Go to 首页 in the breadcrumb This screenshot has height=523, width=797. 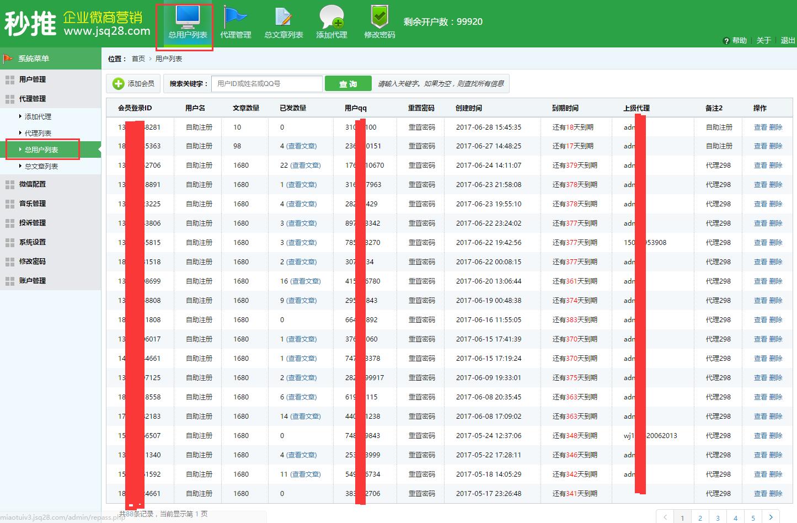(x=138, y=59)
